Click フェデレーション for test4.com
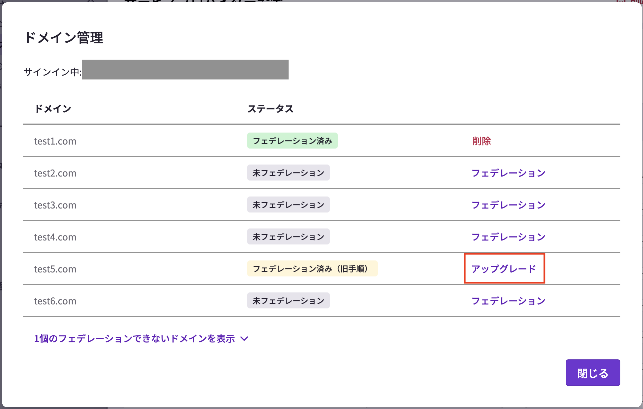The width and height of the screenshot is (643, 409). (508, 237)
